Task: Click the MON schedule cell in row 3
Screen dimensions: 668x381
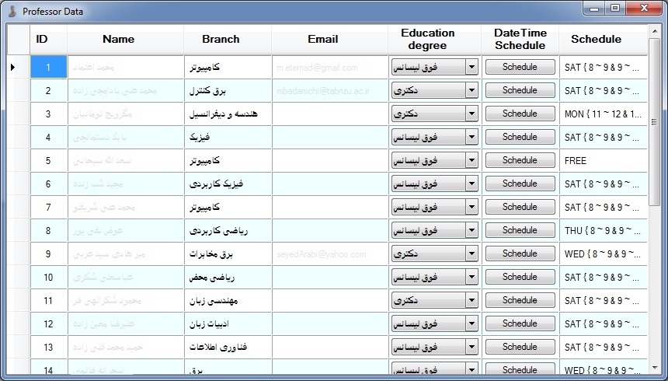Action: 603,114
